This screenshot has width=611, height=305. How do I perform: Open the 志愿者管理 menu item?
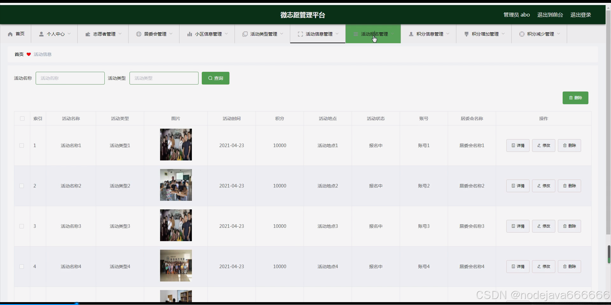click(103, 34)
